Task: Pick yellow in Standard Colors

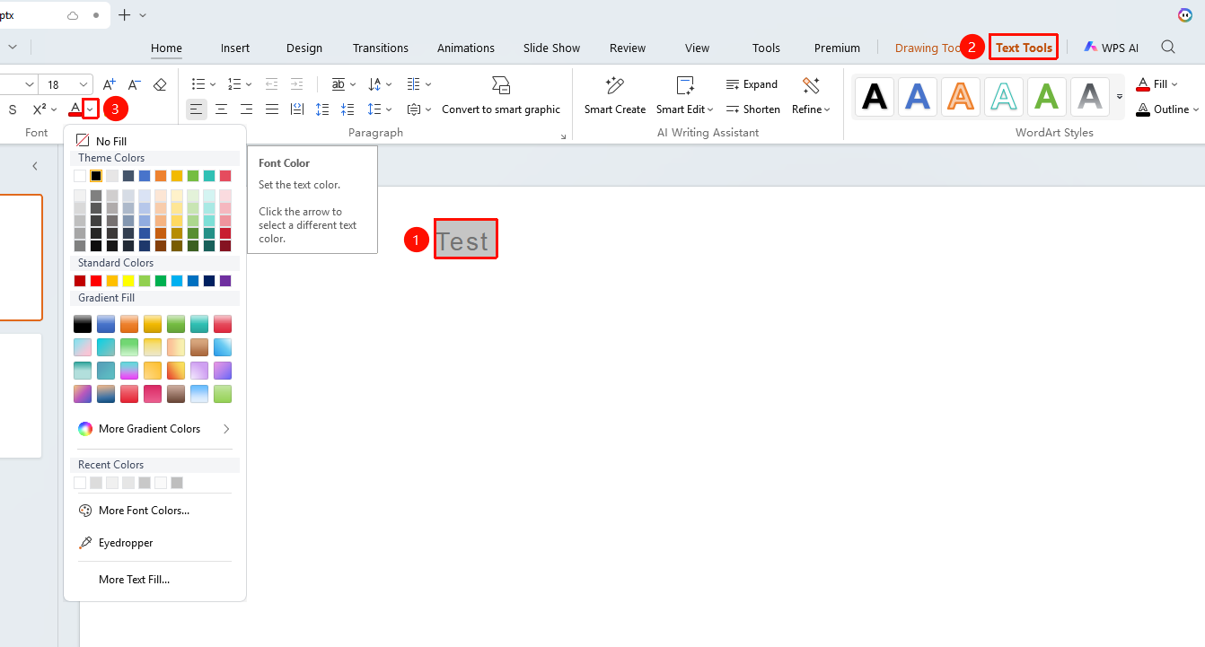Action: point(128,281)
